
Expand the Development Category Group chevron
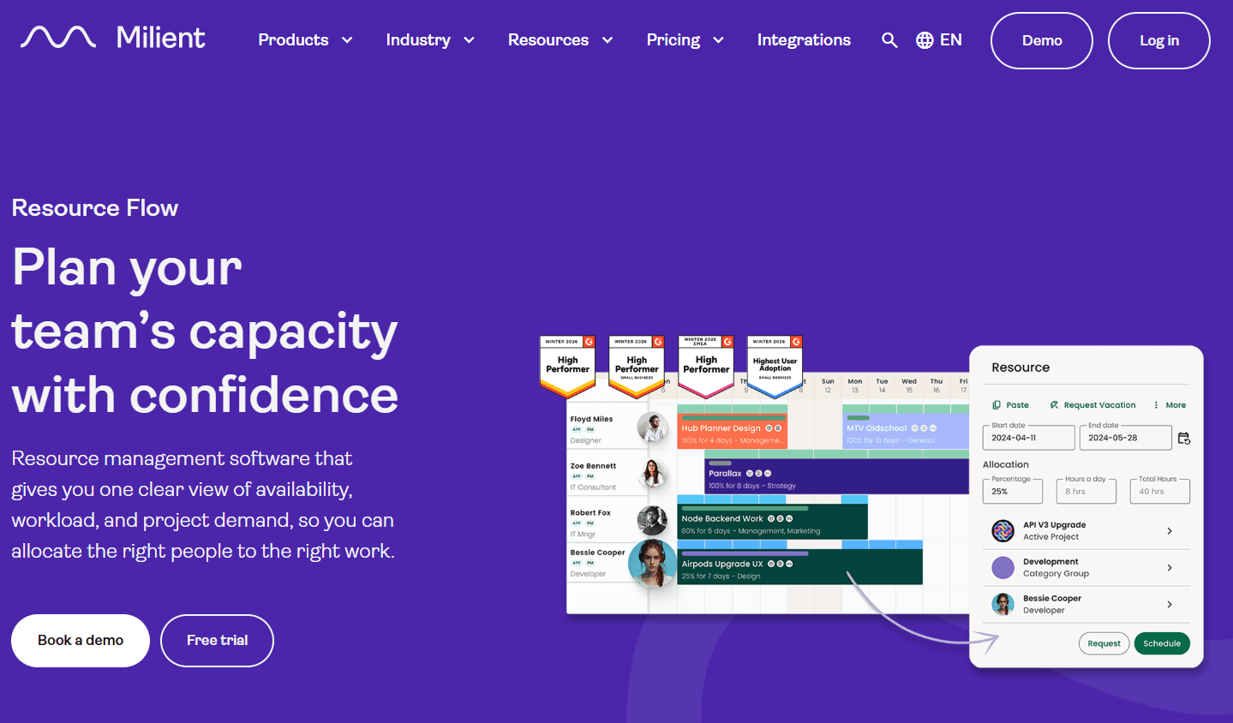1170,568
